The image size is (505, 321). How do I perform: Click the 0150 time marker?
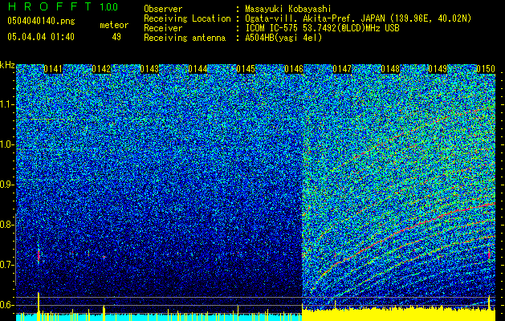pos(486,69)
